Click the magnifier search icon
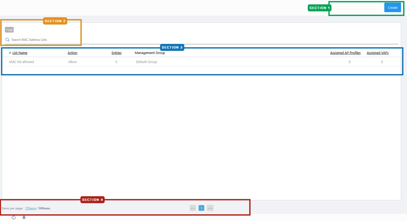407x221 pixels. 7,40
